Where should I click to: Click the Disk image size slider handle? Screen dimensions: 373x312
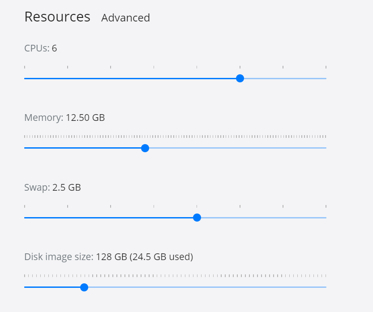pyautogui.click(x=84, y=287)
